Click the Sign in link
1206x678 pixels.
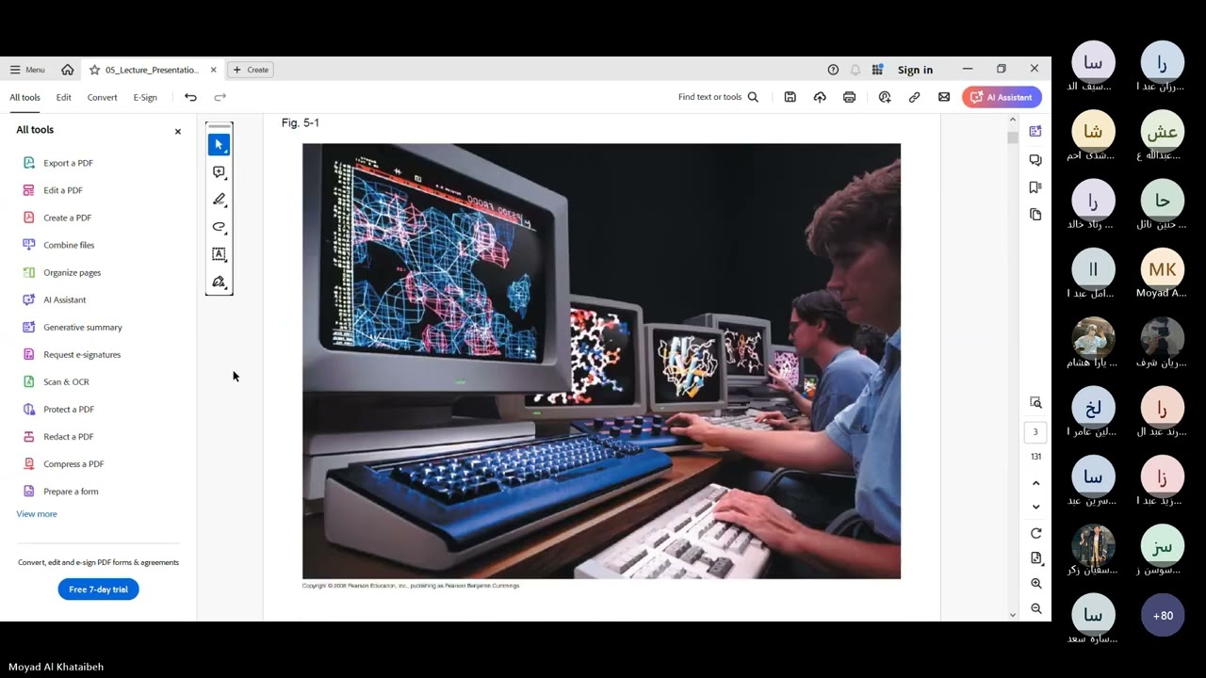click(x=915, y=70)
